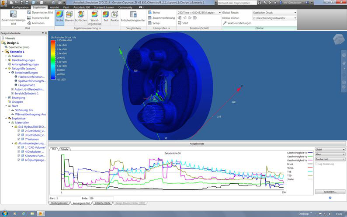This screenshot has width=347, height=217.
Task: Toggle the 1 "CAD Volume" checkbox
Action: (x=19, y=147)
